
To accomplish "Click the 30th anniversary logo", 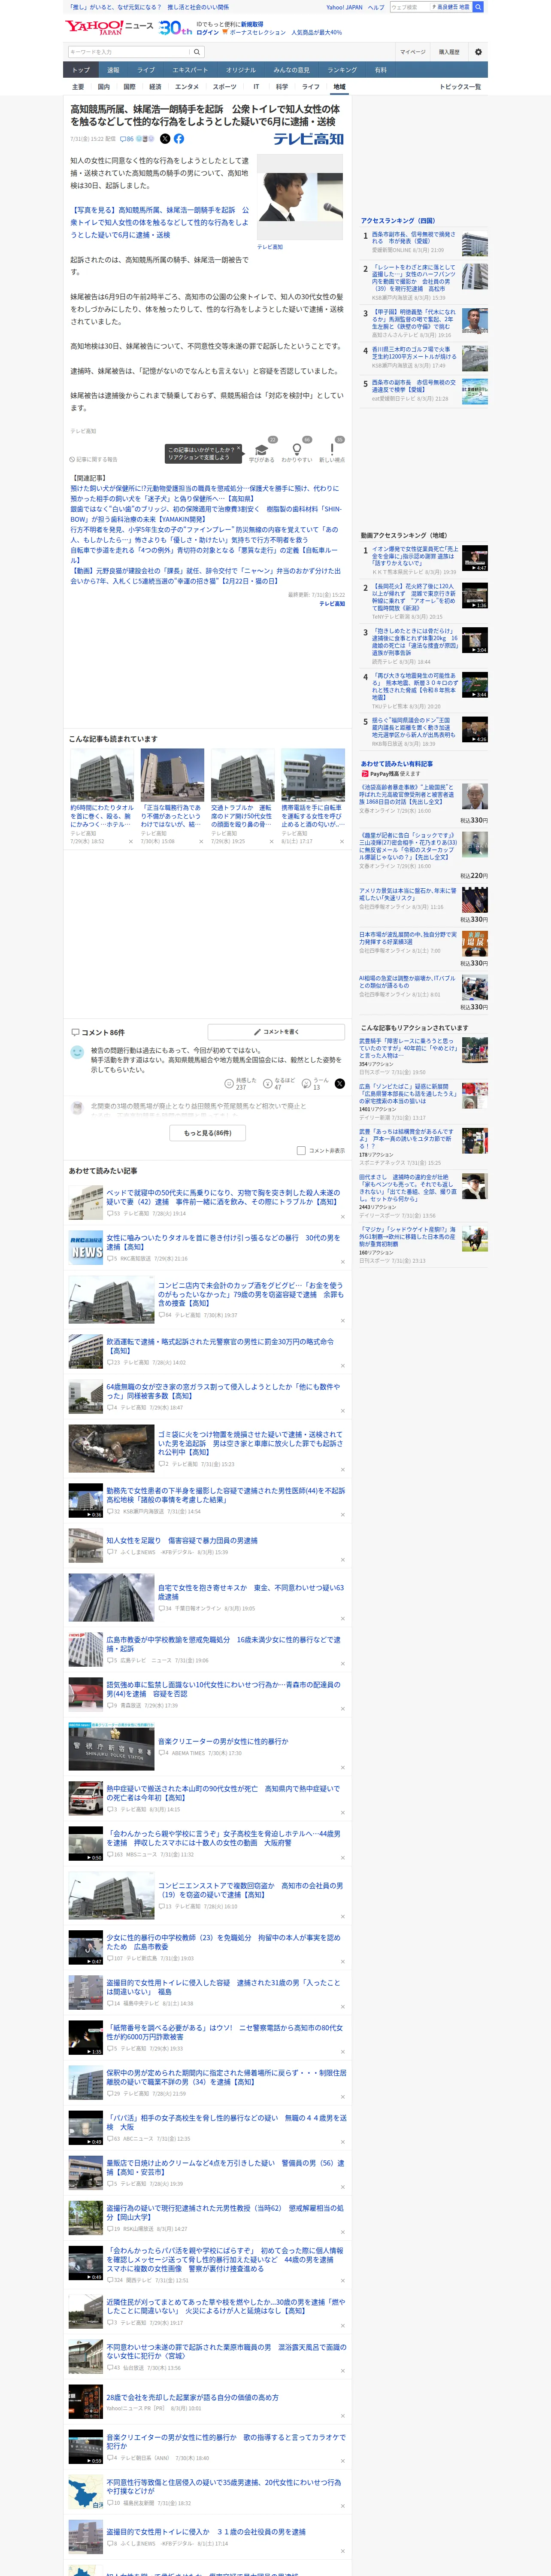I will [x=175, y=28].
